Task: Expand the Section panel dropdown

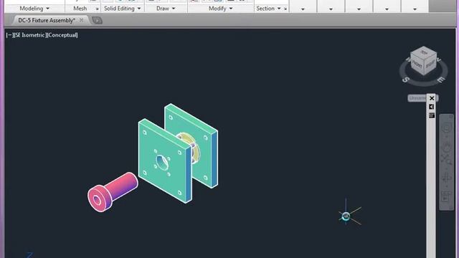Action: point(279,9)
